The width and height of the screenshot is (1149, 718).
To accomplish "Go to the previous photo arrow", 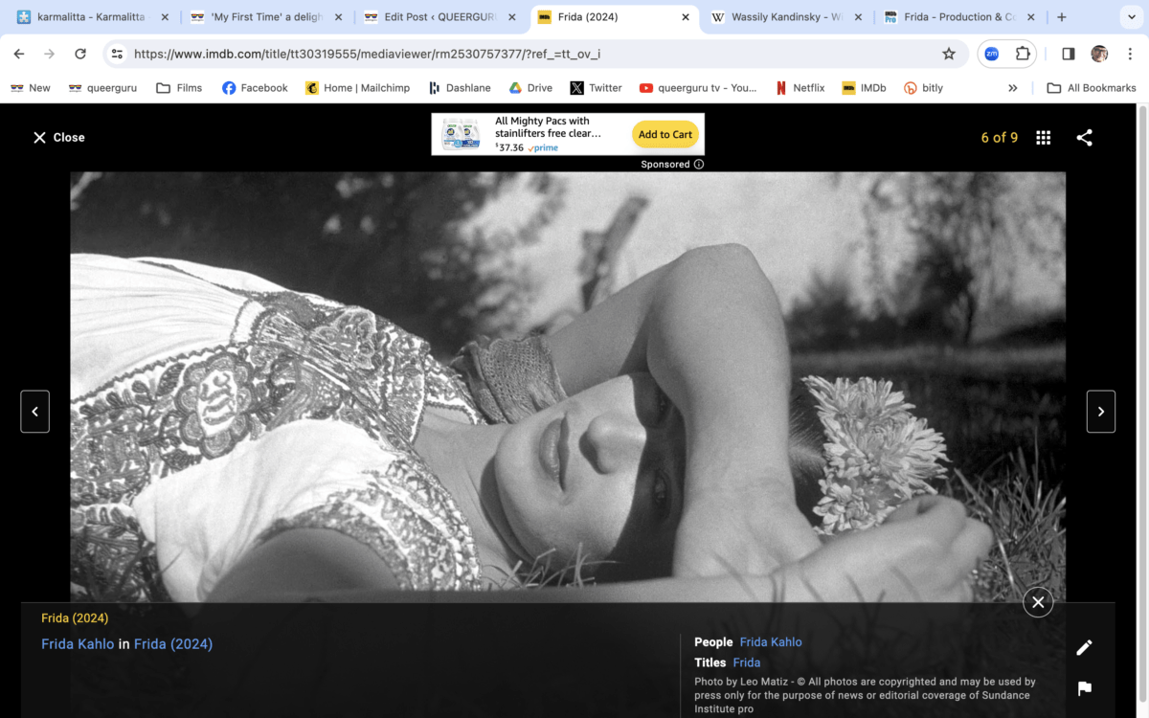I will (35, 412).
